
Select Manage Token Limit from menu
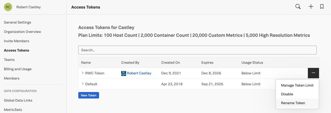pyautogui.click(x=297, y=85)
